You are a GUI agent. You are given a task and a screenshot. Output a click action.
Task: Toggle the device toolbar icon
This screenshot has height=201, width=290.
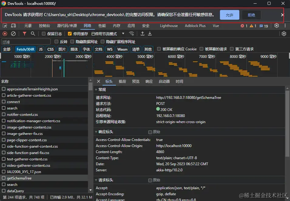pyautogui.click(x=14, y=26)
